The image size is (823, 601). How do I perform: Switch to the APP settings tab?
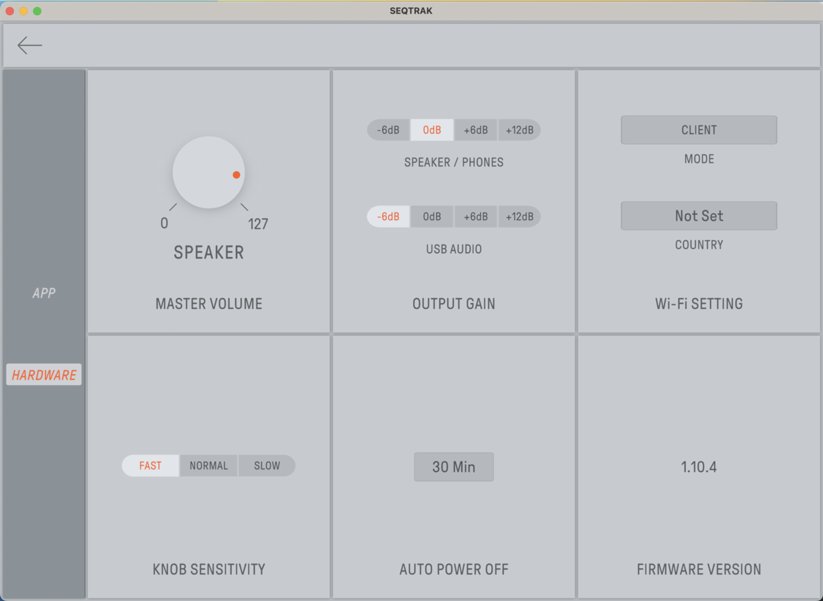44,293
